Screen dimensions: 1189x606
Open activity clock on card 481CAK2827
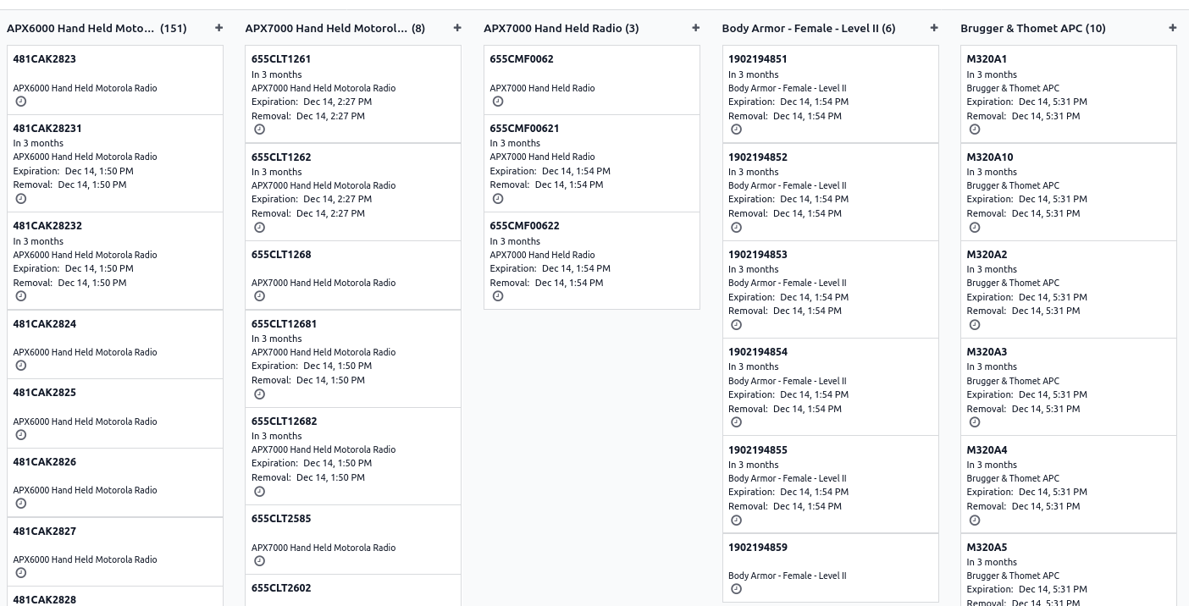[21, 573]
